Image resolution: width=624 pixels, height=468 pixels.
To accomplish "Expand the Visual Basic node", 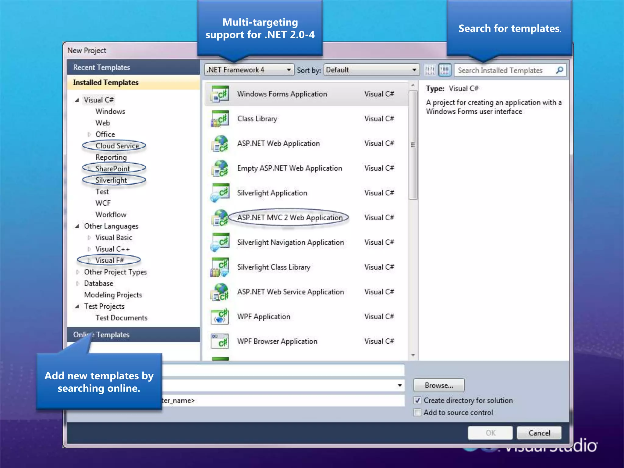I will click(89, 238).
